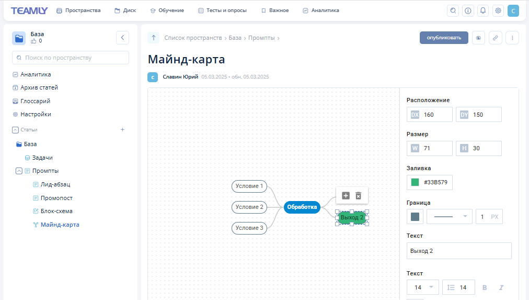Click the delete node icon above Выход 2
Image resolution: width=529 pixels, height=300 pixels.
[358, 195]
